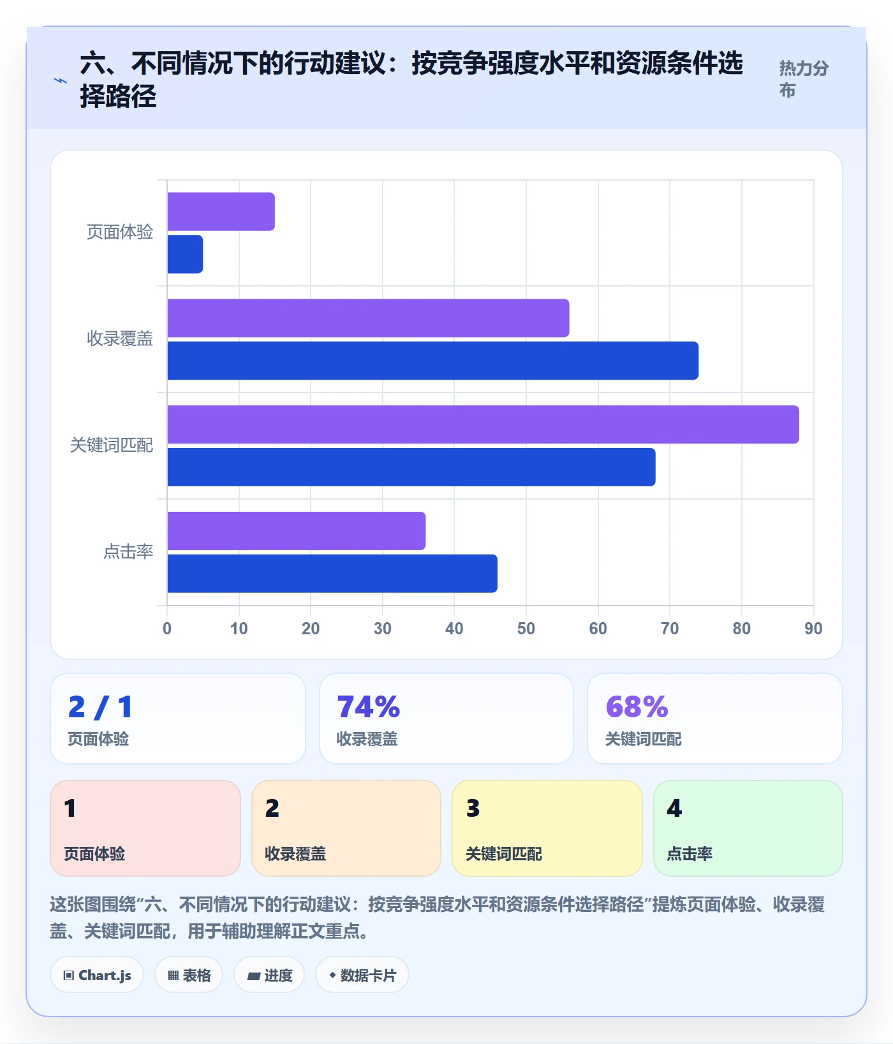Click the 关键词匹配 y-axis label
This screenshot has height=1044, width=893.
(112, 445)
